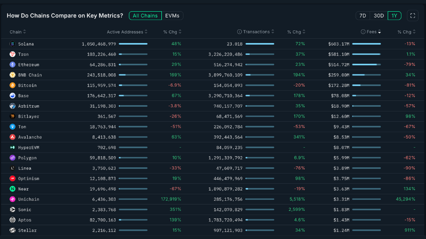Click the Solana chain logo icon
This screenshot has width=426, height=239.
[x=13, y=44]
